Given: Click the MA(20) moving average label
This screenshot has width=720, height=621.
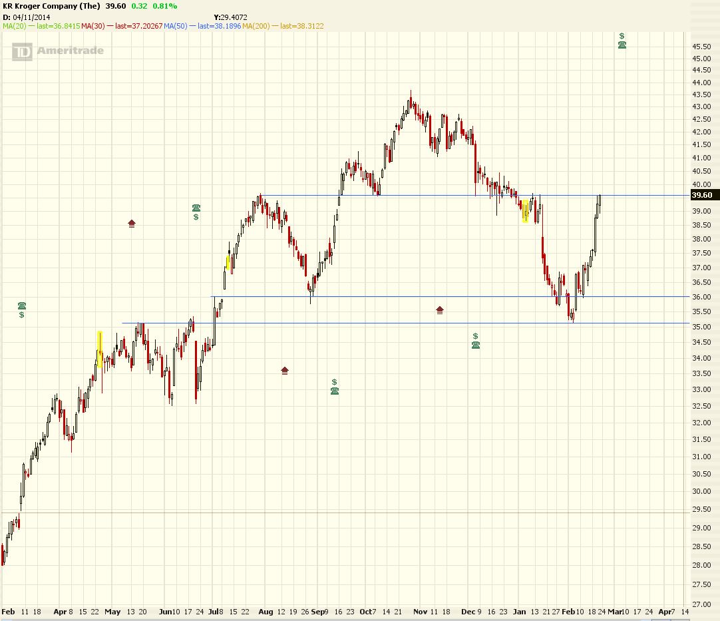Looking at the screenshot, I should (x=41, y=26).
